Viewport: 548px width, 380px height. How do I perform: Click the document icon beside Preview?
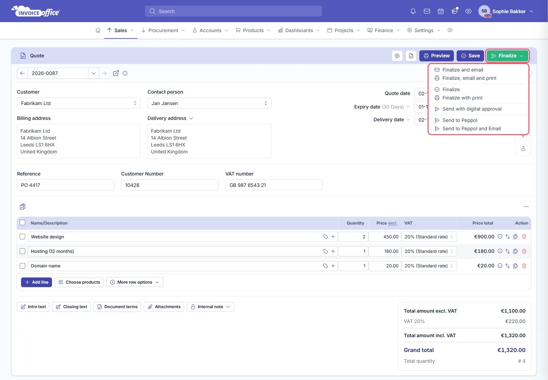411,56
